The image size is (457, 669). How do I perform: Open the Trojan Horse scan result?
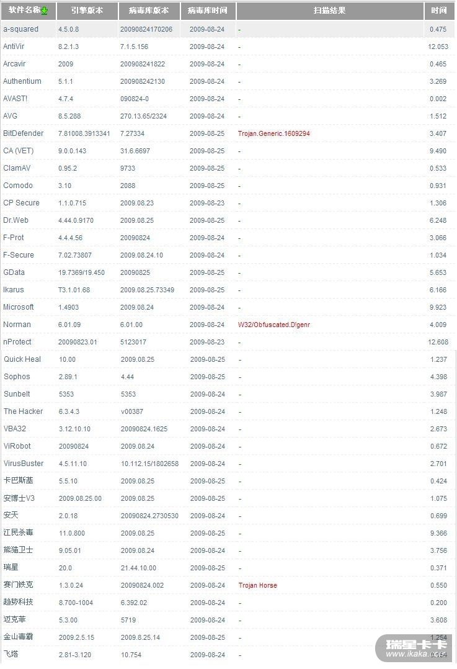click(x=257, y=585)
